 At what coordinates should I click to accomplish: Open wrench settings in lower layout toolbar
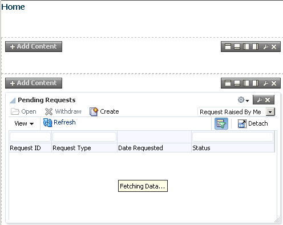point(266,83)
